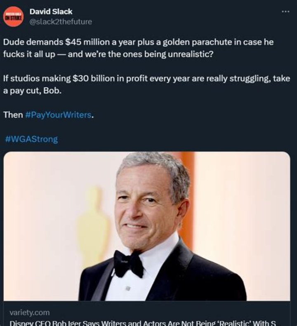Click the word "Then" before the hashtag
Screen dimensions: 297x326
pos(13,115)
